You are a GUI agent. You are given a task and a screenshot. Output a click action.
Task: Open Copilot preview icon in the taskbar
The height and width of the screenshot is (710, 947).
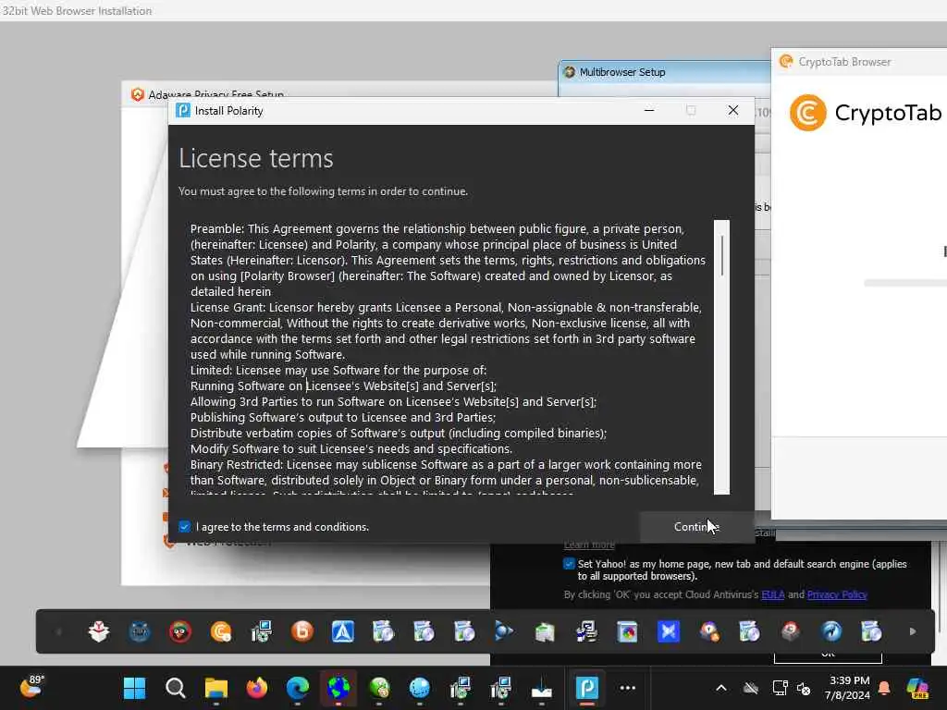917,688
